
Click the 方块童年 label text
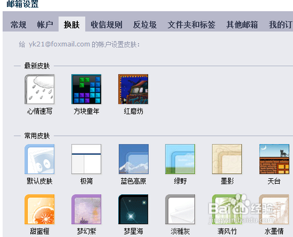[86, 111]
